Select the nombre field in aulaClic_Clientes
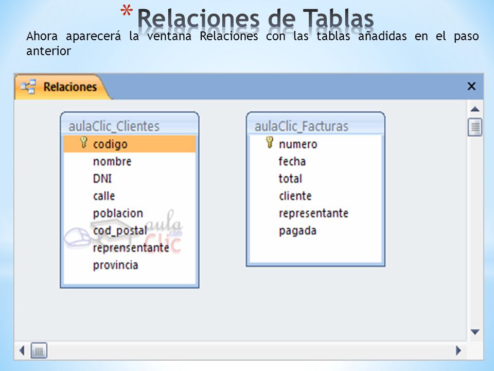 point(130,161)
